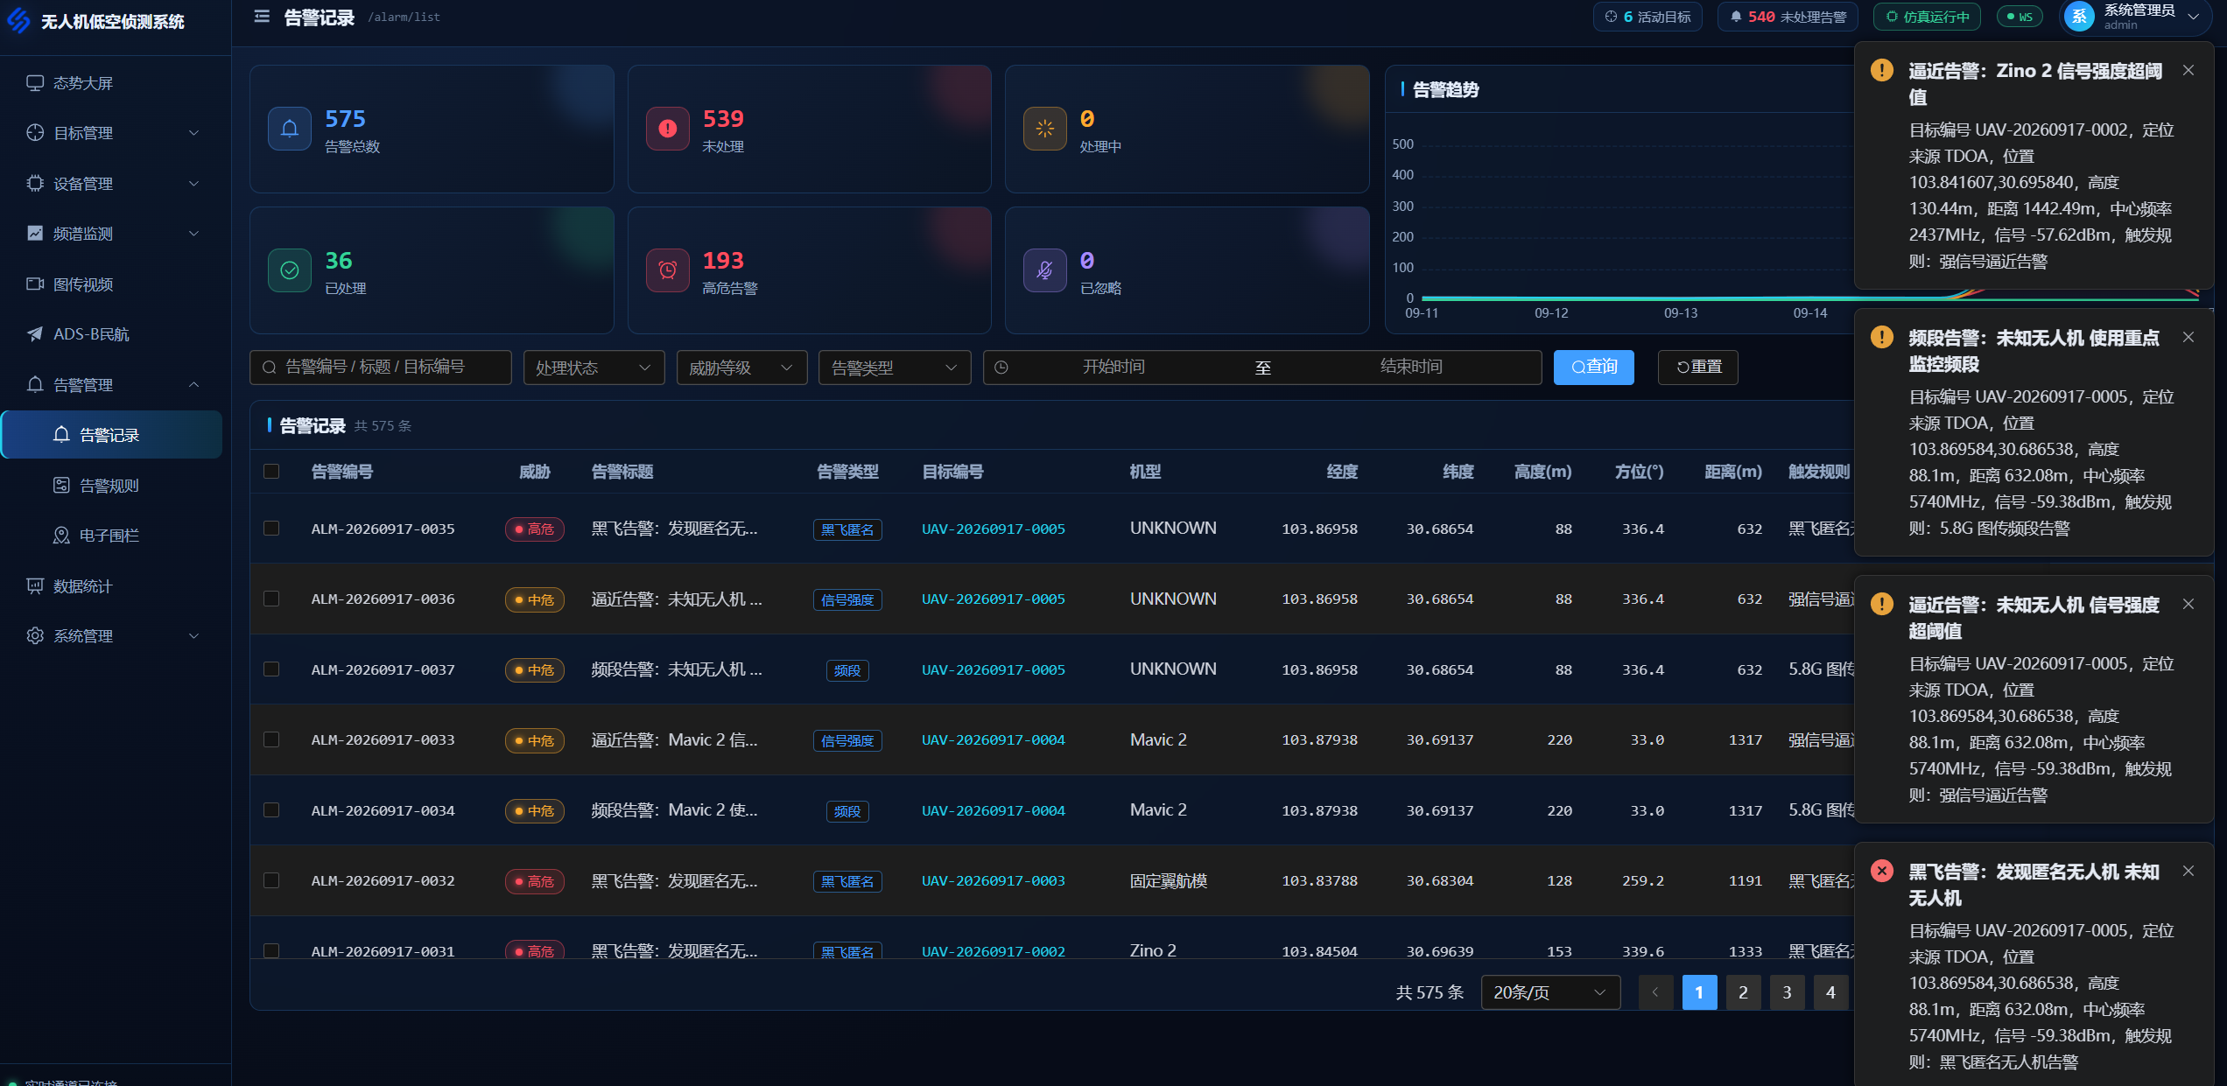This screenshot has height=1086, width=2227.
Task: Open the 处理状态 dropdown filter
Action: click(x=594, y=368)
